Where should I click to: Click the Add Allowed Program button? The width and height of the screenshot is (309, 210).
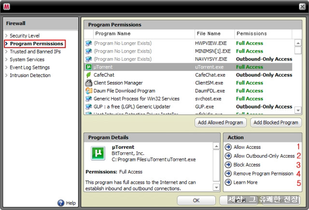coord(221,122)
